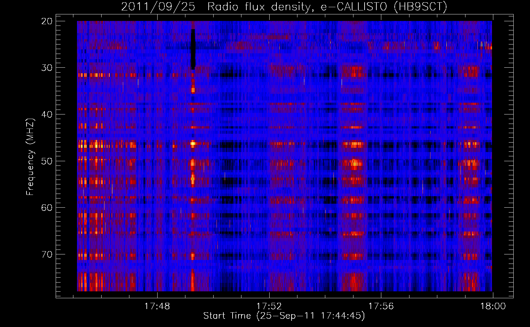Click the 20 frequency tick label
The width and height of the screenshot is (530, 327).
point(47,21)
